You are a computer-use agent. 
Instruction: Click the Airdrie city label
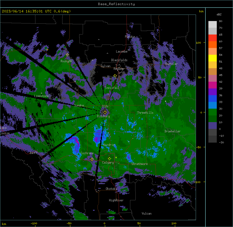coord(109,145)
